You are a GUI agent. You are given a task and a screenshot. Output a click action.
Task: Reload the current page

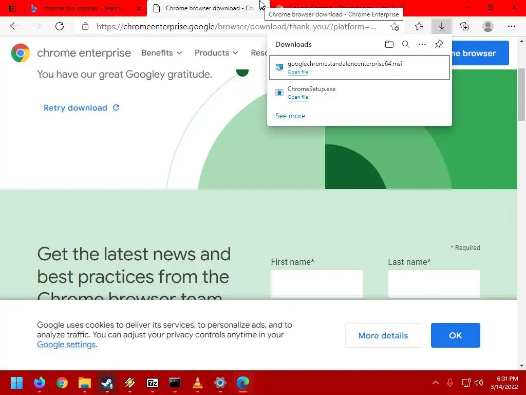pos(60,26)
